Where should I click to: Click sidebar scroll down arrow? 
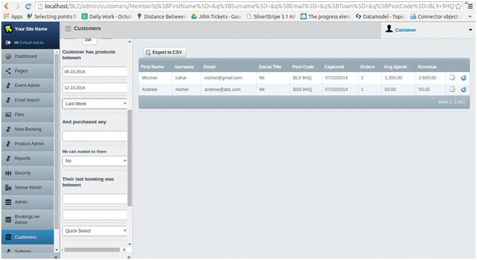56,250
